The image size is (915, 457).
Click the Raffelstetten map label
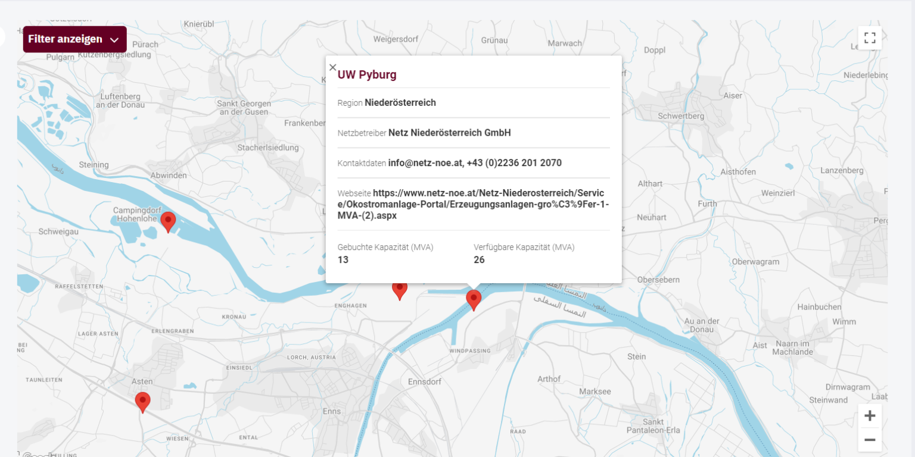(x=79, y=286)
